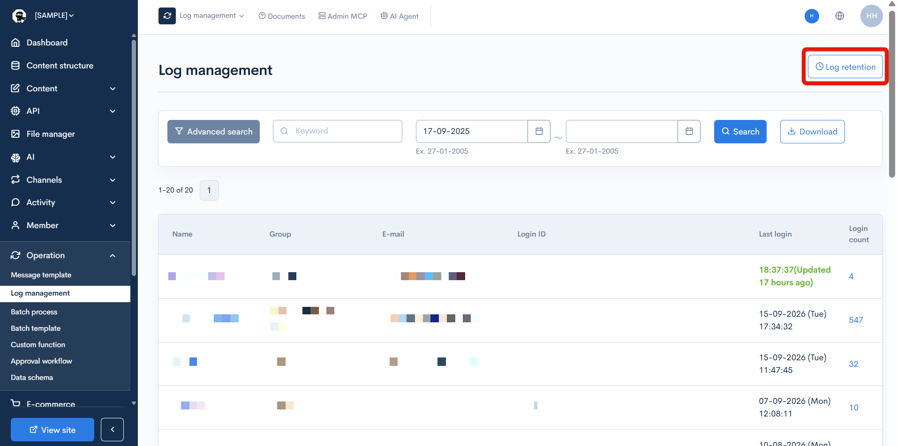Image resolution: width=897 pixels, height=446 pixels.
Task: Open the HH user avatar menu
Action: tap(872, 16)
